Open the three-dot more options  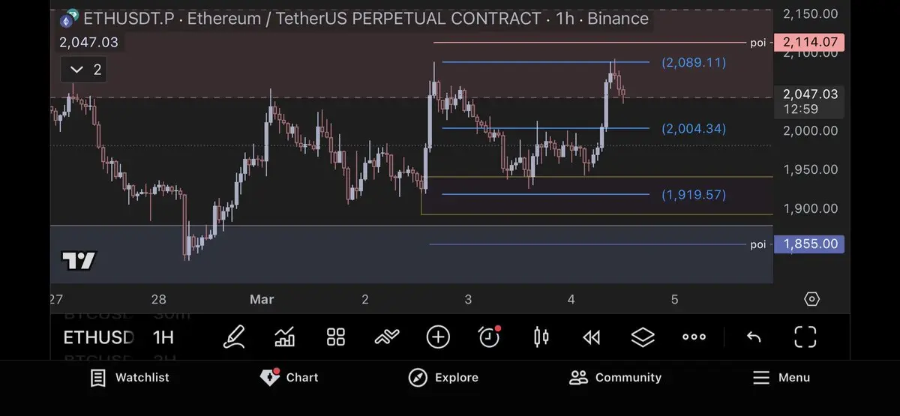click(694, 337)
